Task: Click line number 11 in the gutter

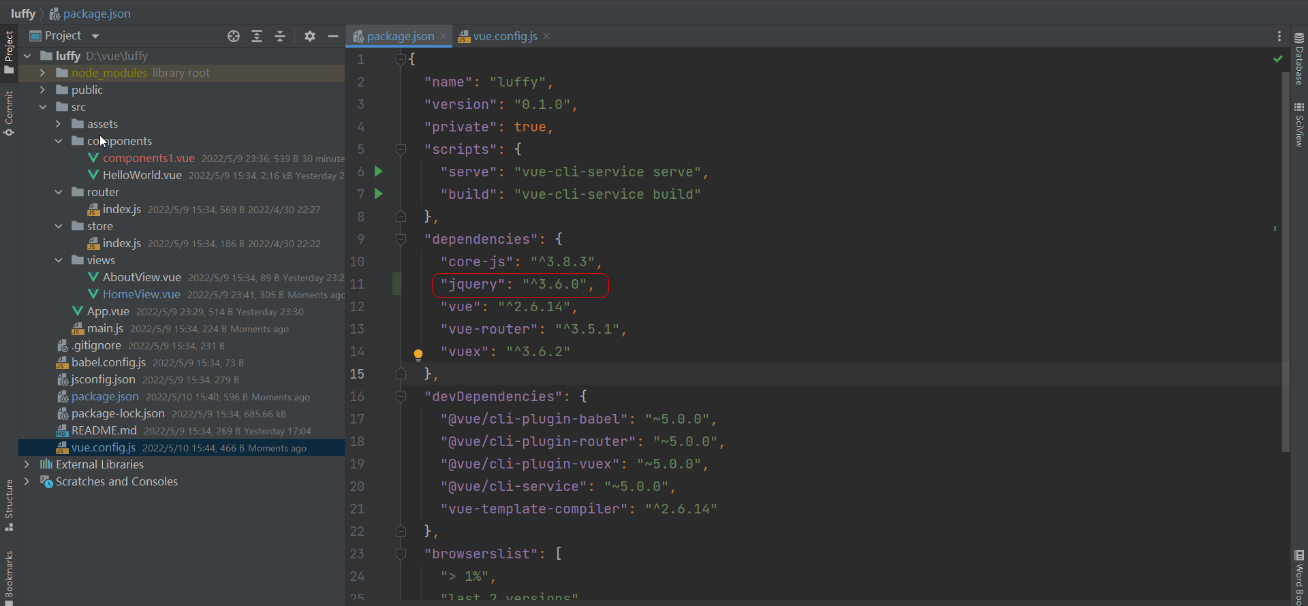Action: click(x=357, y=284)
